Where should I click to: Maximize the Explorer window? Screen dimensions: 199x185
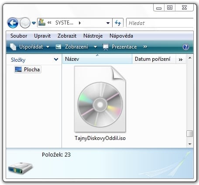click(170, 7)
